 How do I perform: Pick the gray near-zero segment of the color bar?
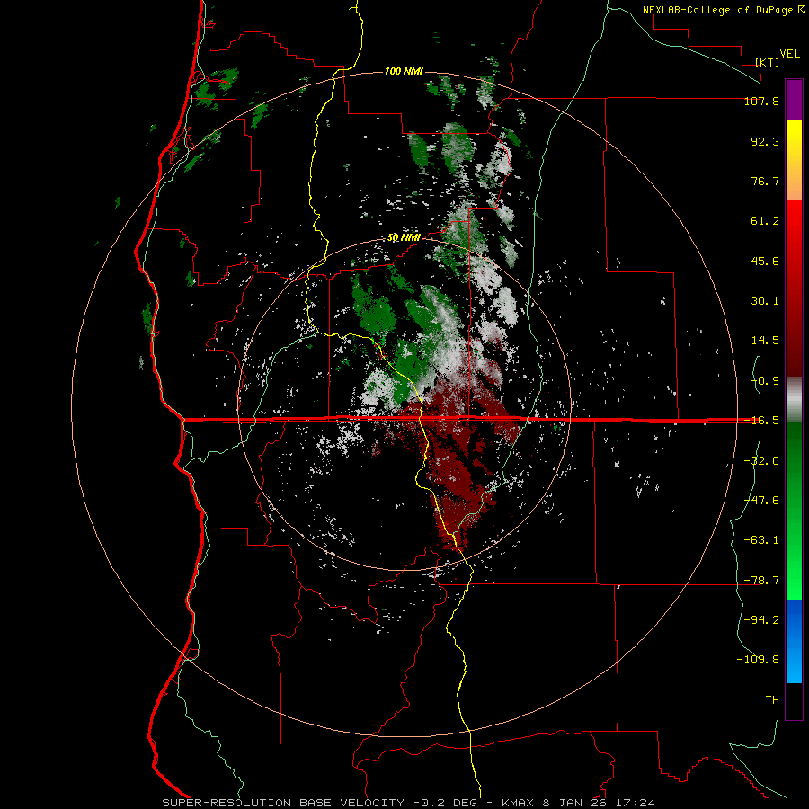coord(794,400)
